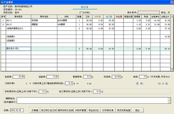Click the 5.50 材料费 cell
The height and width of the screenshot is (114, 174).
click(x=98, y=20)
